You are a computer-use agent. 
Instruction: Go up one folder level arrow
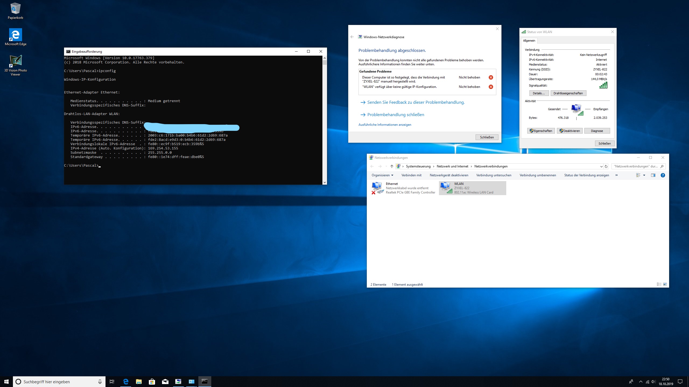[392, 166]
